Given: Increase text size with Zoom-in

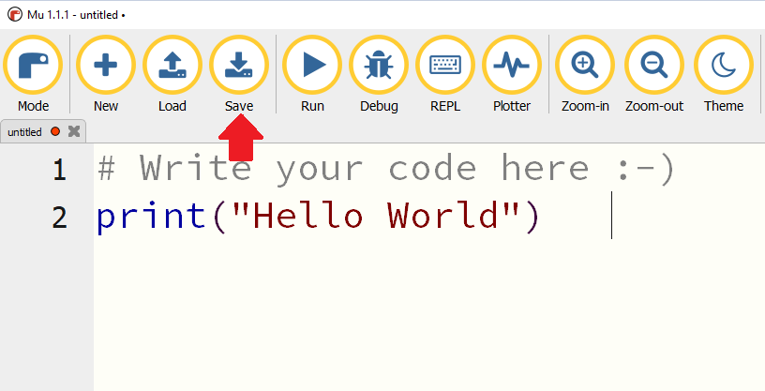Looking at the screenshot, I should point(584,65).
